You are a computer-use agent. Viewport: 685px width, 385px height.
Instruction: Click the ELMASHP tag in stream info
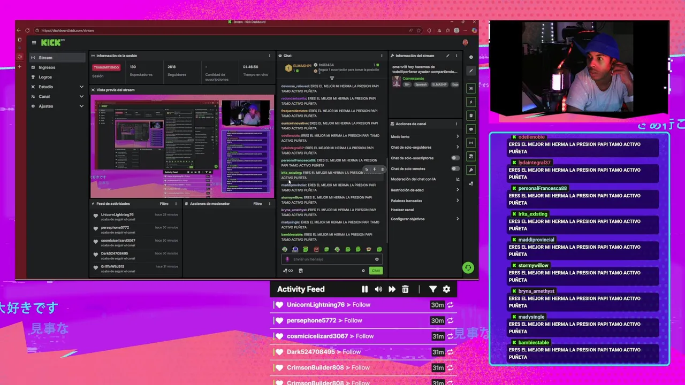[439, 84]
